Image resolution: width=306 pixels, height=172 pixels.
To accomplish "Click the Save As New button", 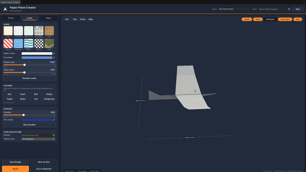I will coord(44,162).
